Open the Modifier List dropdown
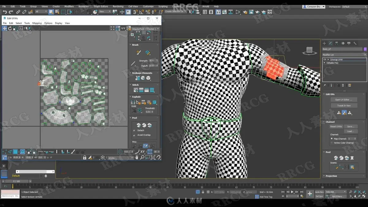The height and width of the screenshot is (207, 368). tap(344, 55)
